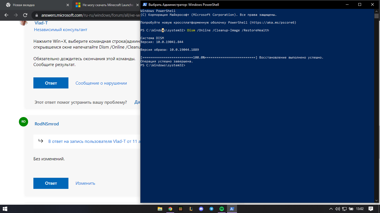Open League of Legends taskbar icon
The width and height of the screenshot is (380, 213).
click(x=191, y=209)
